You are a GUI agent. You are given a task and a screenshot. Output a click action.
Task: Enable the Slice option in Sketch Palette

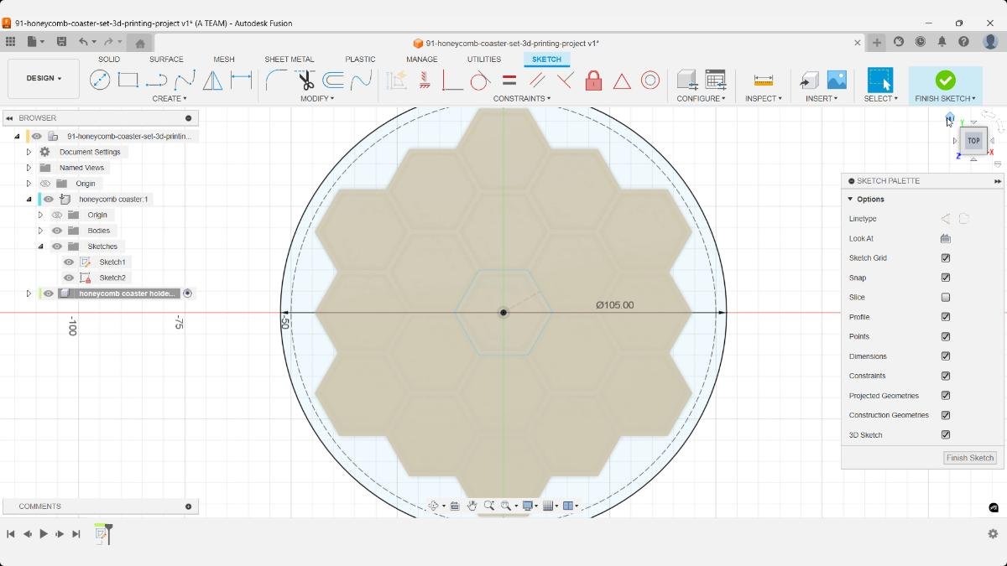(946, 297)
